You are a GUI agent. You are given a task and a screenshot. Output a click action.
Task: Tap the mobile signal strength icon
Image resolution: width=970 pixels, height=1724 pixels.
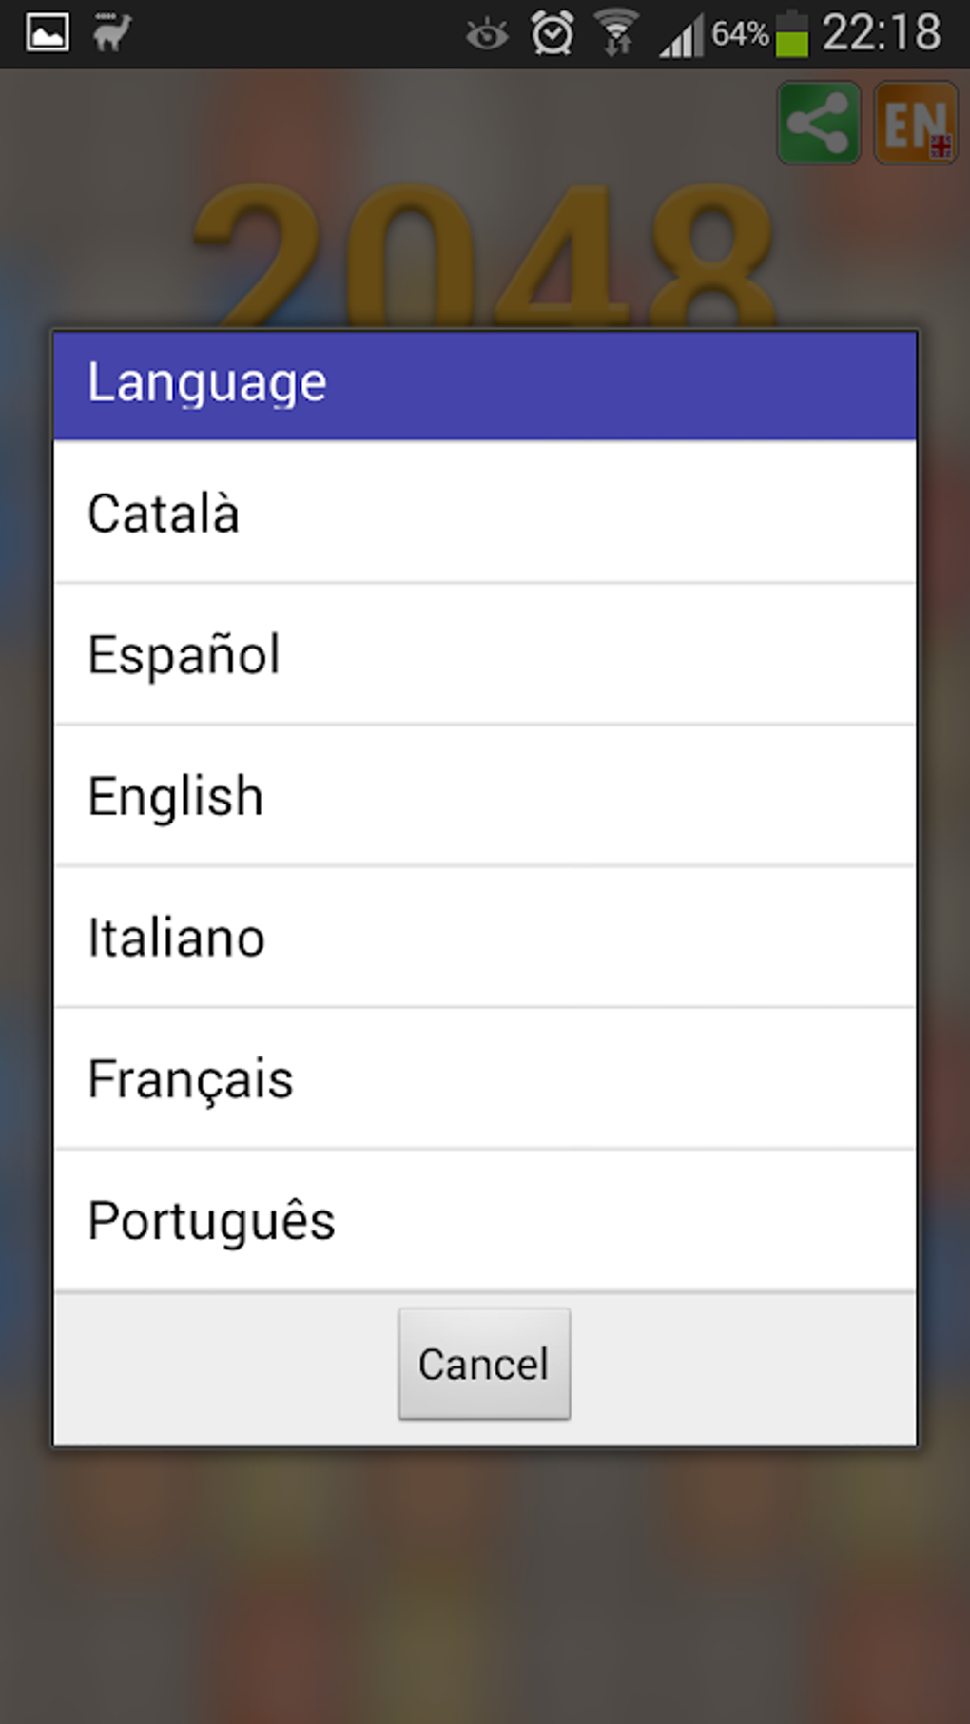point(681,36)
